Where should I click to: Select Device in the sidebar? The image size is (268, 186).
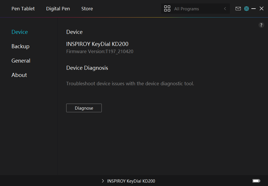pos(20,32)
